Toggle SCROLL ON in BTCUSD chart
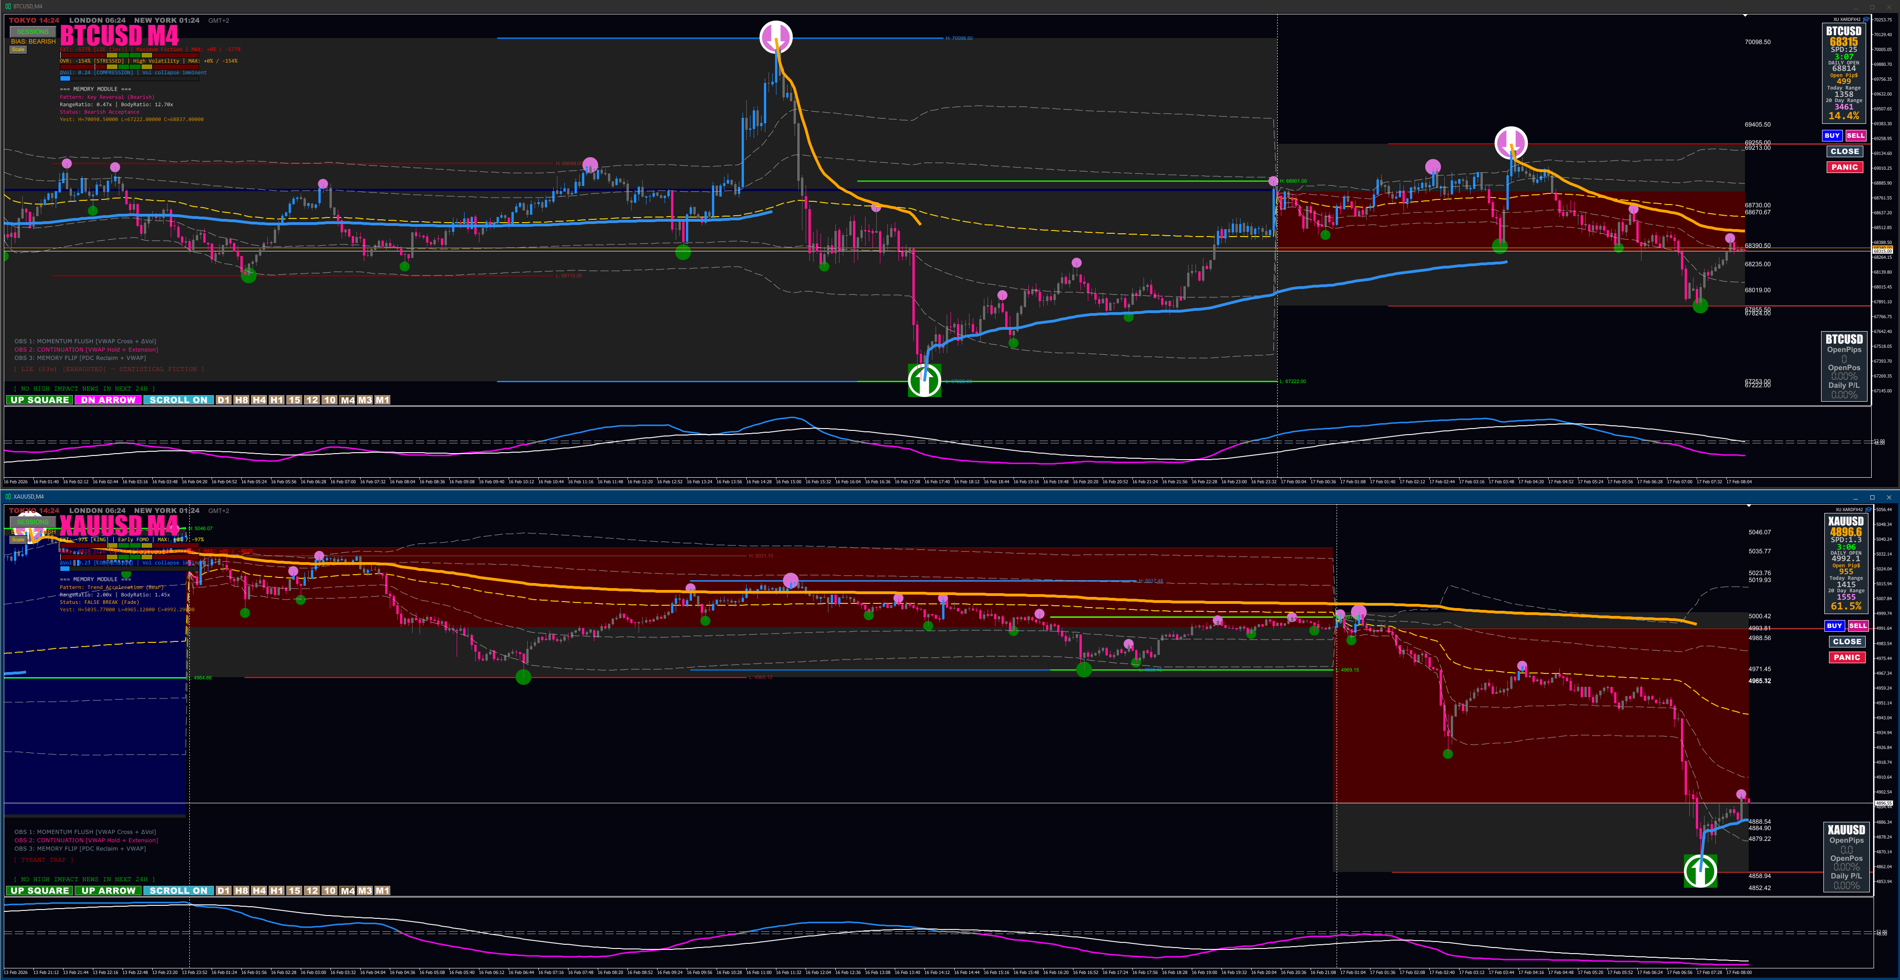 tap(178, 400)
